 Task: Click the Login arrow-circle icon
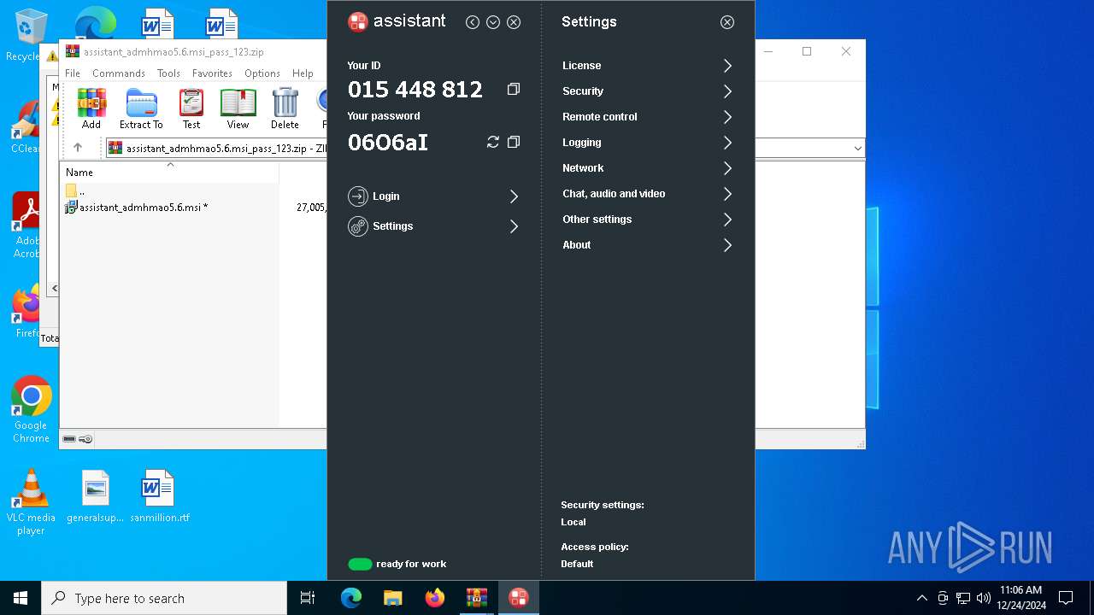tap(357, 196)
